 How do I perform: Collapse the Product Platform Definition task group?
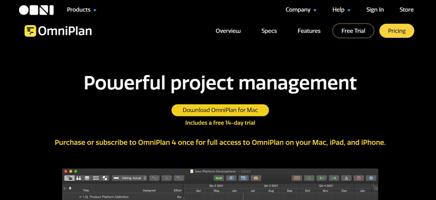pyautogui.click(x=80, y=197)
